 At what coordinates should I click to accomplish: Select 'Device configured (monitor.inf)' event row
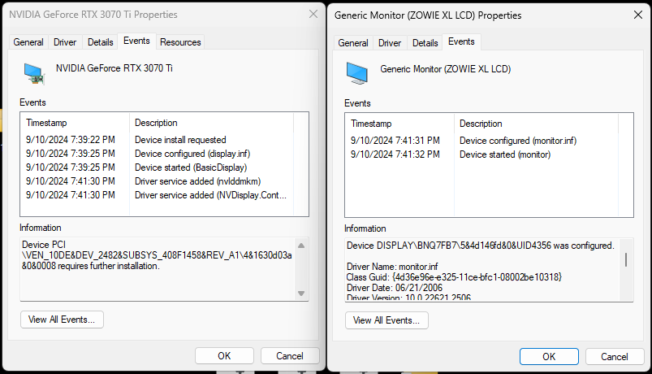click(481, 141)
